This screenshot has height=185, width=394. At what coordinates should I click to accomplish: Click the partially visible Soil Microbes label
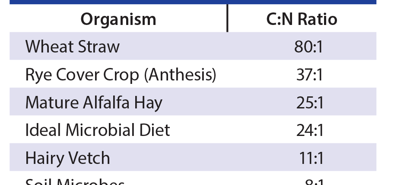[x=75, y=182]
